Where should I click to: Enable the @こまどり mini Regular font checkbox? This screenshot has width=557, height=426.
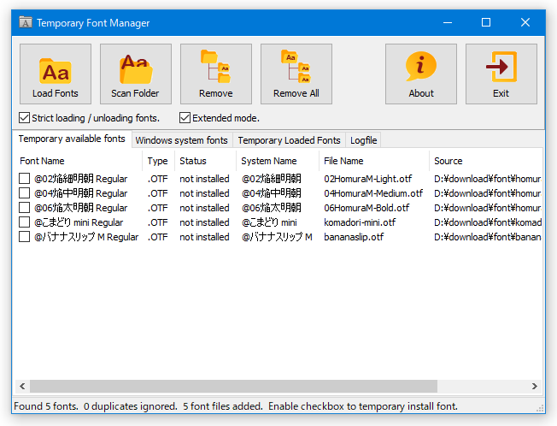coord(24,222)
